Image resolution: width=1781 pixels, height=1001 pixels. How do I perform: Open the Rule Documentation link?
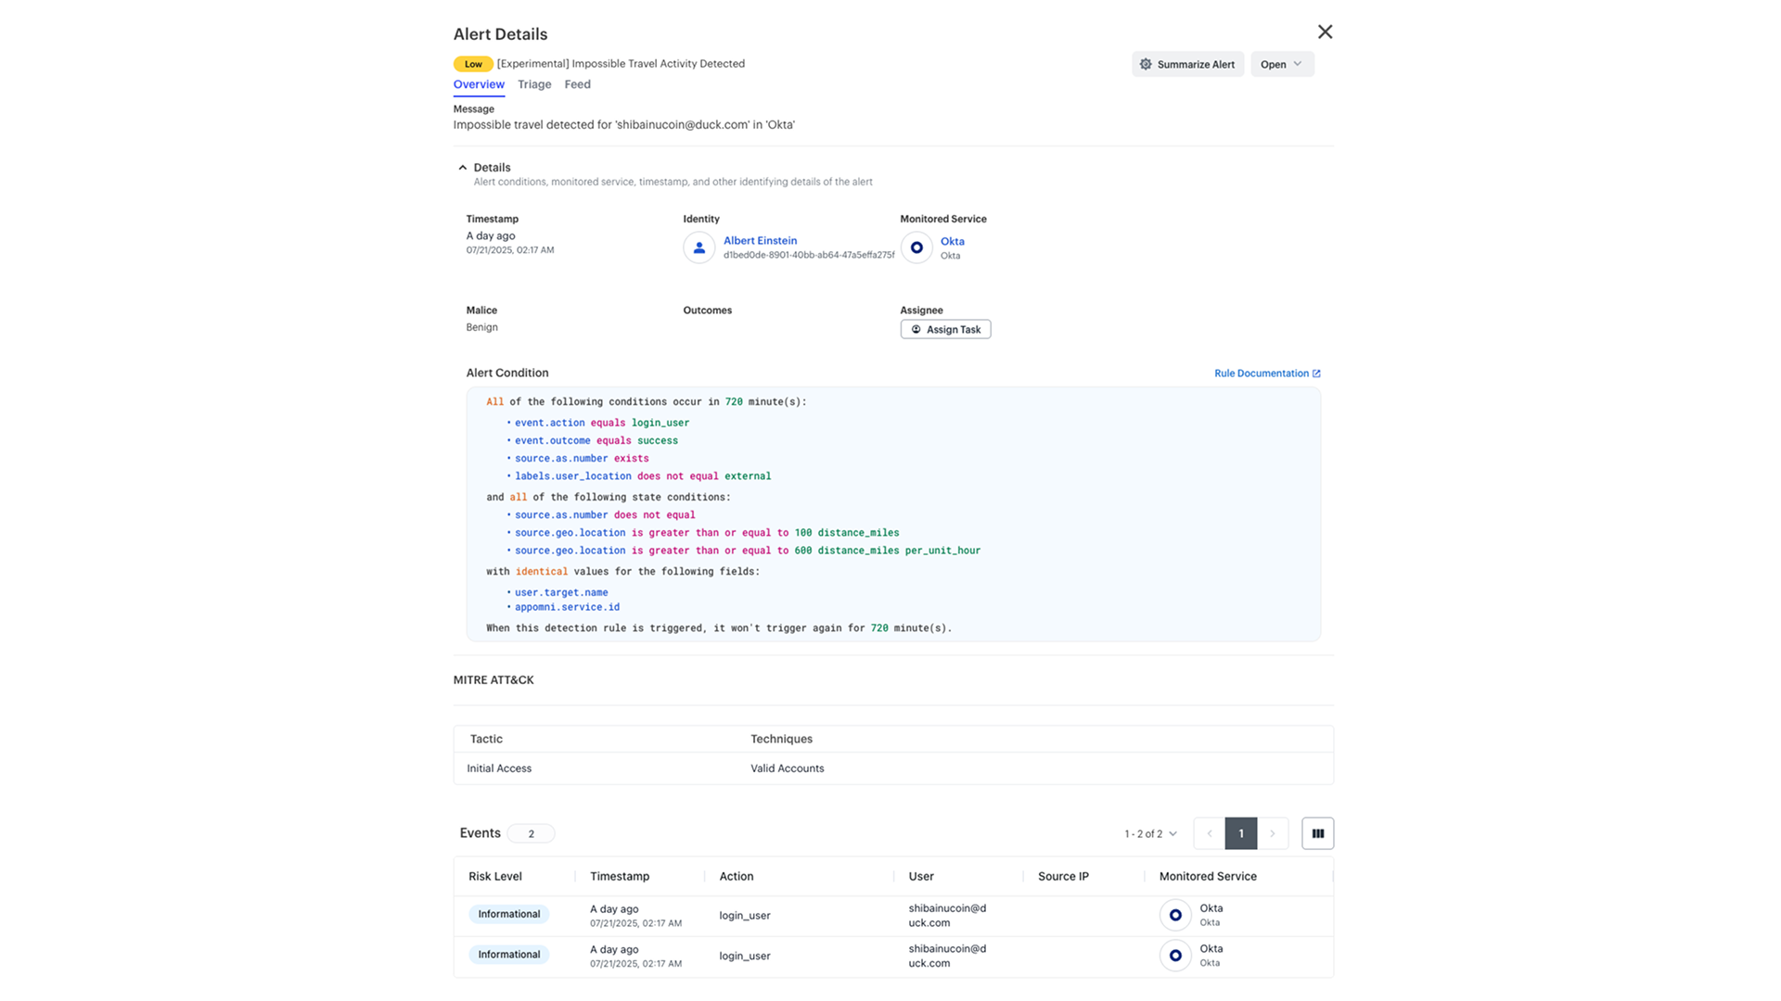(x=1262, y=373)
